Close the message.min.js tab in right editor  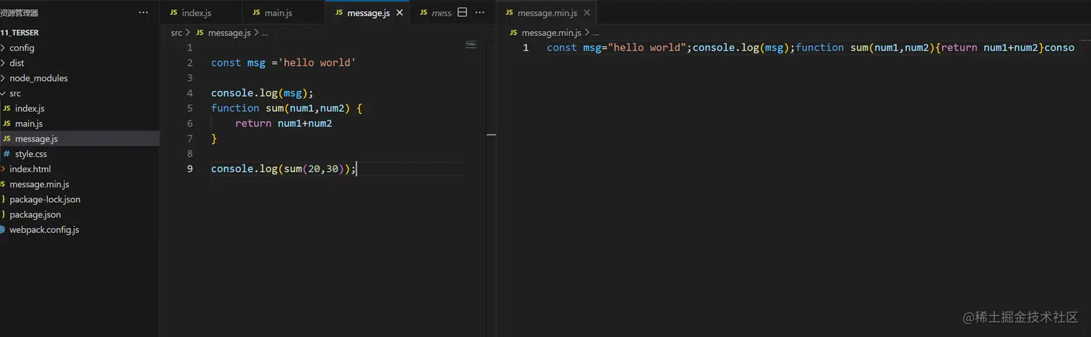(587, 13)
